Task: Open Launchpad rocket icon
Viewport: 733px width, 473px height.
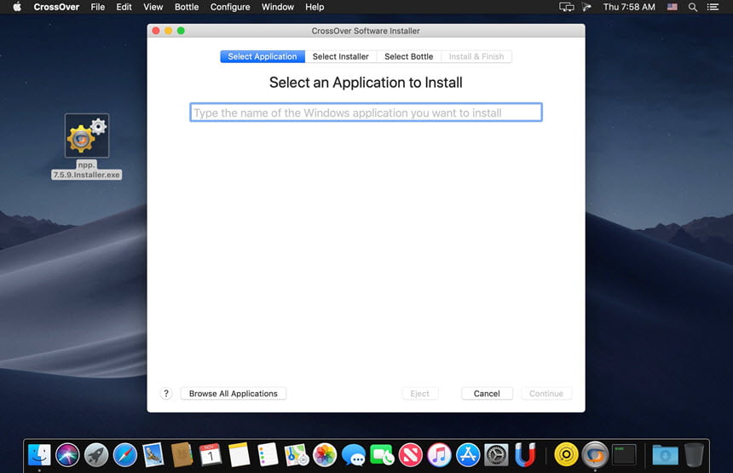Action: (x=96, y=454)
